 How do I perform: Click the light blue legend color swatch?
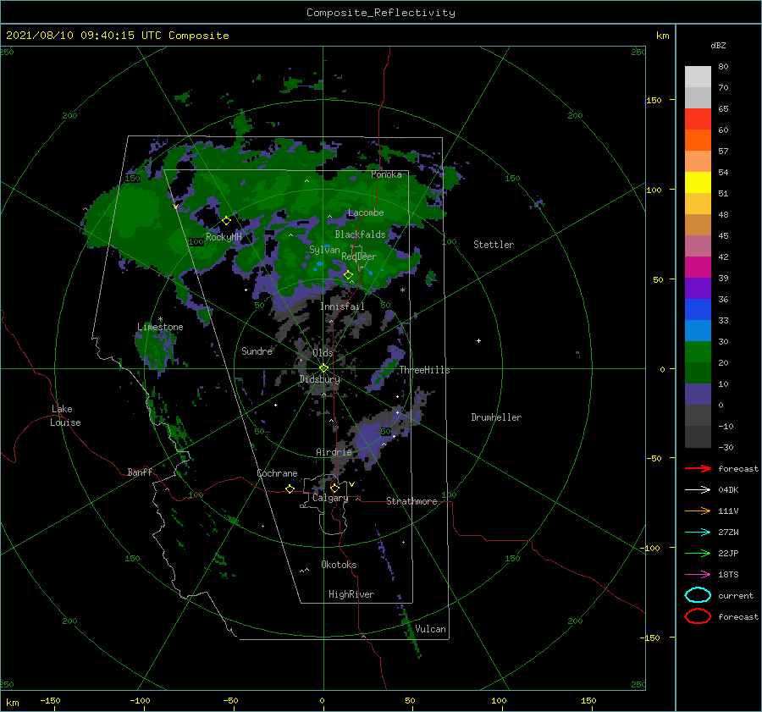click(x=698, y=330)
